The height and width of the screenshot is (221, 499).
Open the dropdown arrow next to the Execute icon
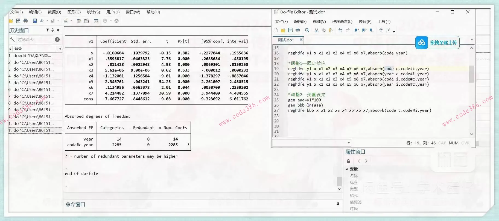coord(394,32)
